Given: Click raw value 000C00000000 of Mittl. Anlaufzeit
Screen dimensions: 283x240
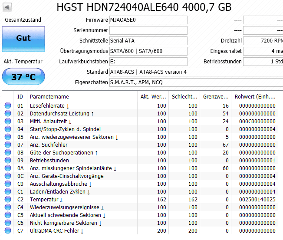Looking at the screenshot, I should point(257,122).
